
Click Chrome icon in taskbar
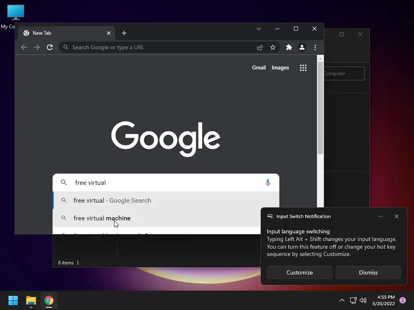coord(49,300)
